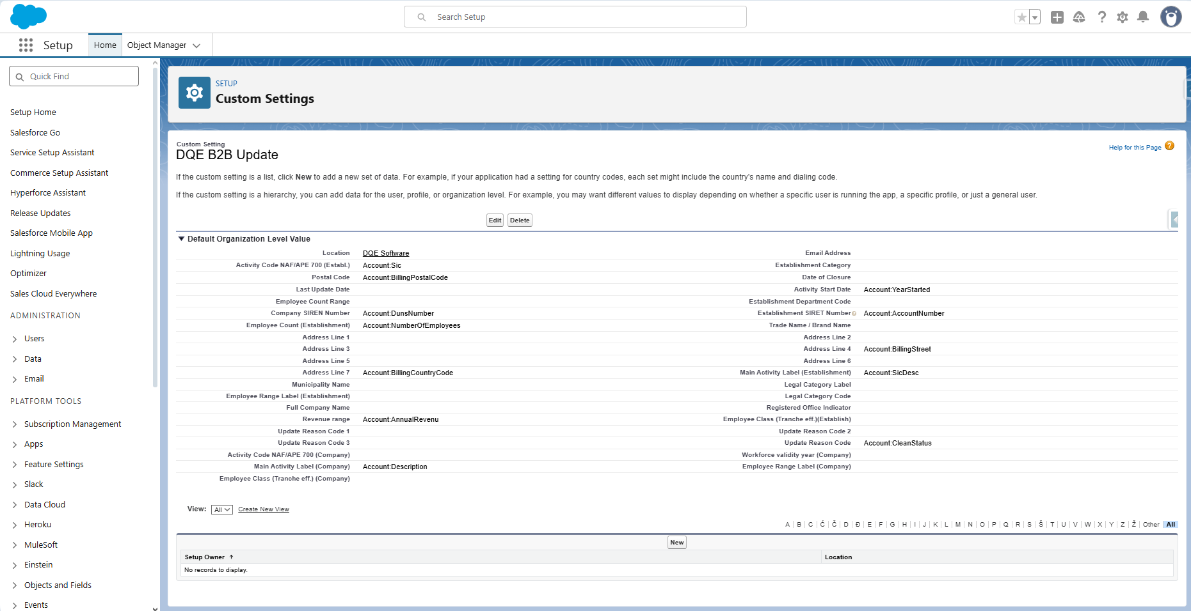Sort by Location column header
This screenshot has width=1191, height=611.
click(x=838, y=557)
